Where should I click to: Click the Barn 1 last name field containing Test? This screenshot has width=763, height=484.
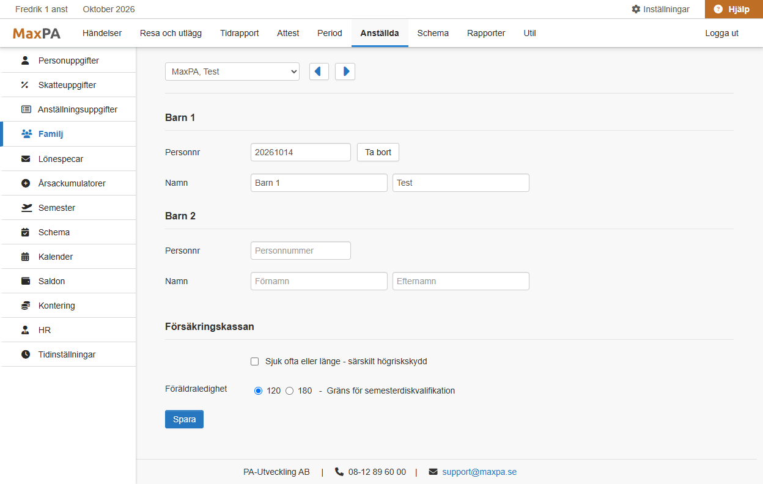(461, 183)
